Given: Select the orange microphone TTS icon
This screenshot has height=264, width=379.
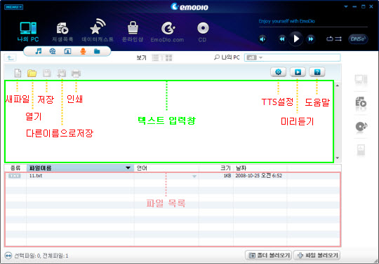Looking at the screenshot, I should pos(83,51).
